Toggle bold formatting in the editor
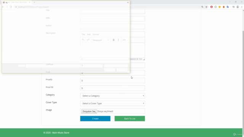The width and height of the screenshot is (244, 137). pos(114,40)
